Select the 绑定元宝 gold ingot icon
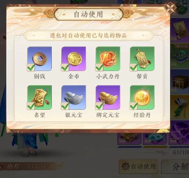 (x=108, y=97)
